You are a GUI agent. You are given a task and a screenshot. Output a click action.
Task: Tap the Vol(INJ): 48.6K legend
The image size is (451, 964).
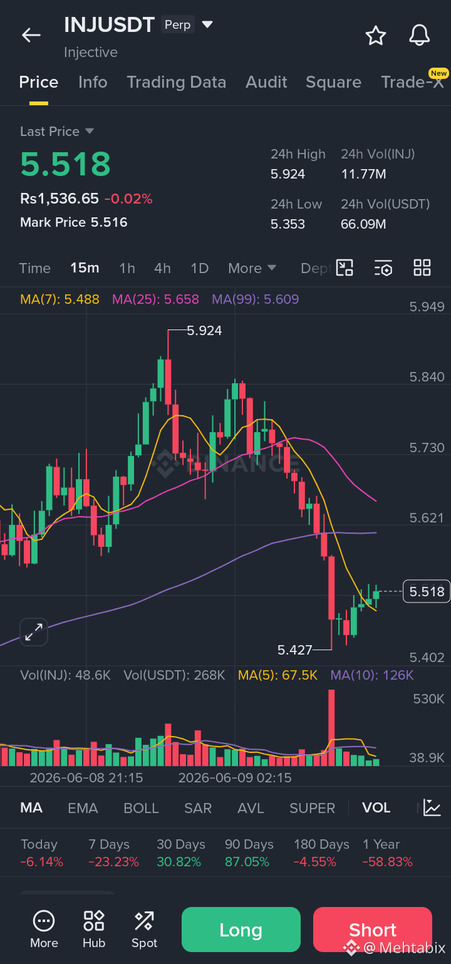(65, 675)
